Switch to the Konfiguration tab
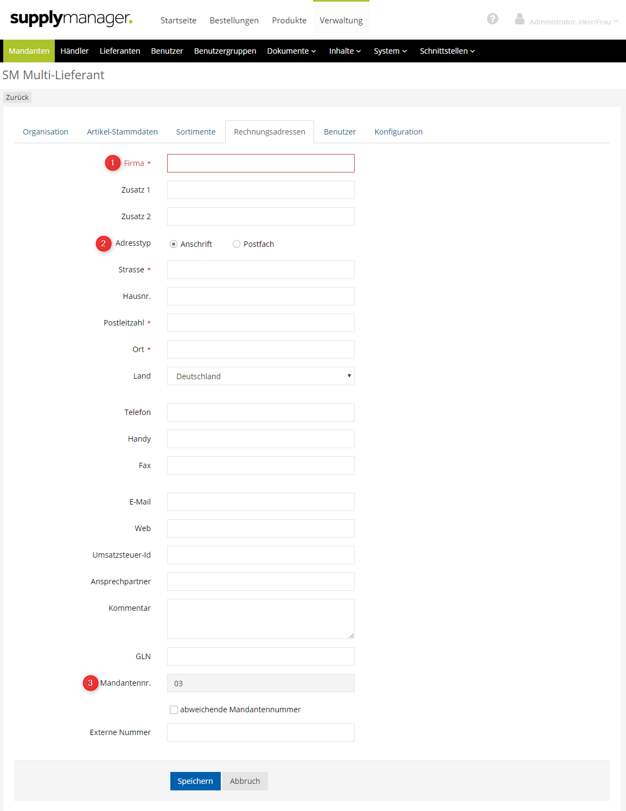The image size is (626, 811). click(398, 132)
